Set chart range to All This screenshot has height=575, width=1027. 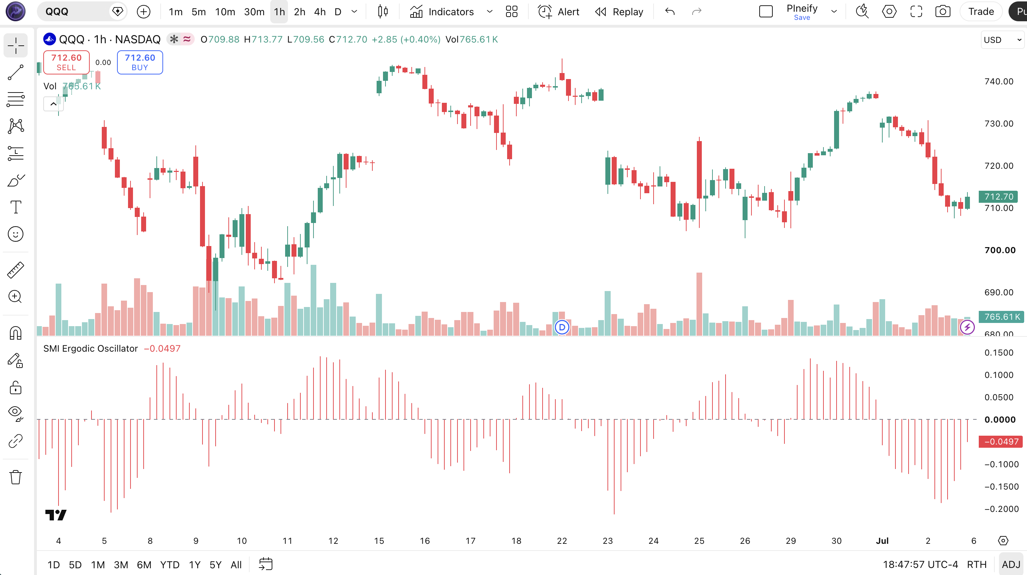pos(236,565)
